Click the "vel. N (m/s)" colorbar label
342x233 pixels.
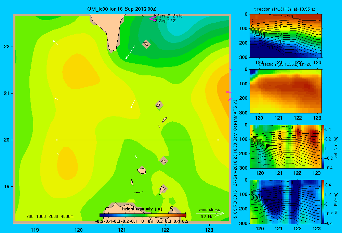tap(336, 148)
